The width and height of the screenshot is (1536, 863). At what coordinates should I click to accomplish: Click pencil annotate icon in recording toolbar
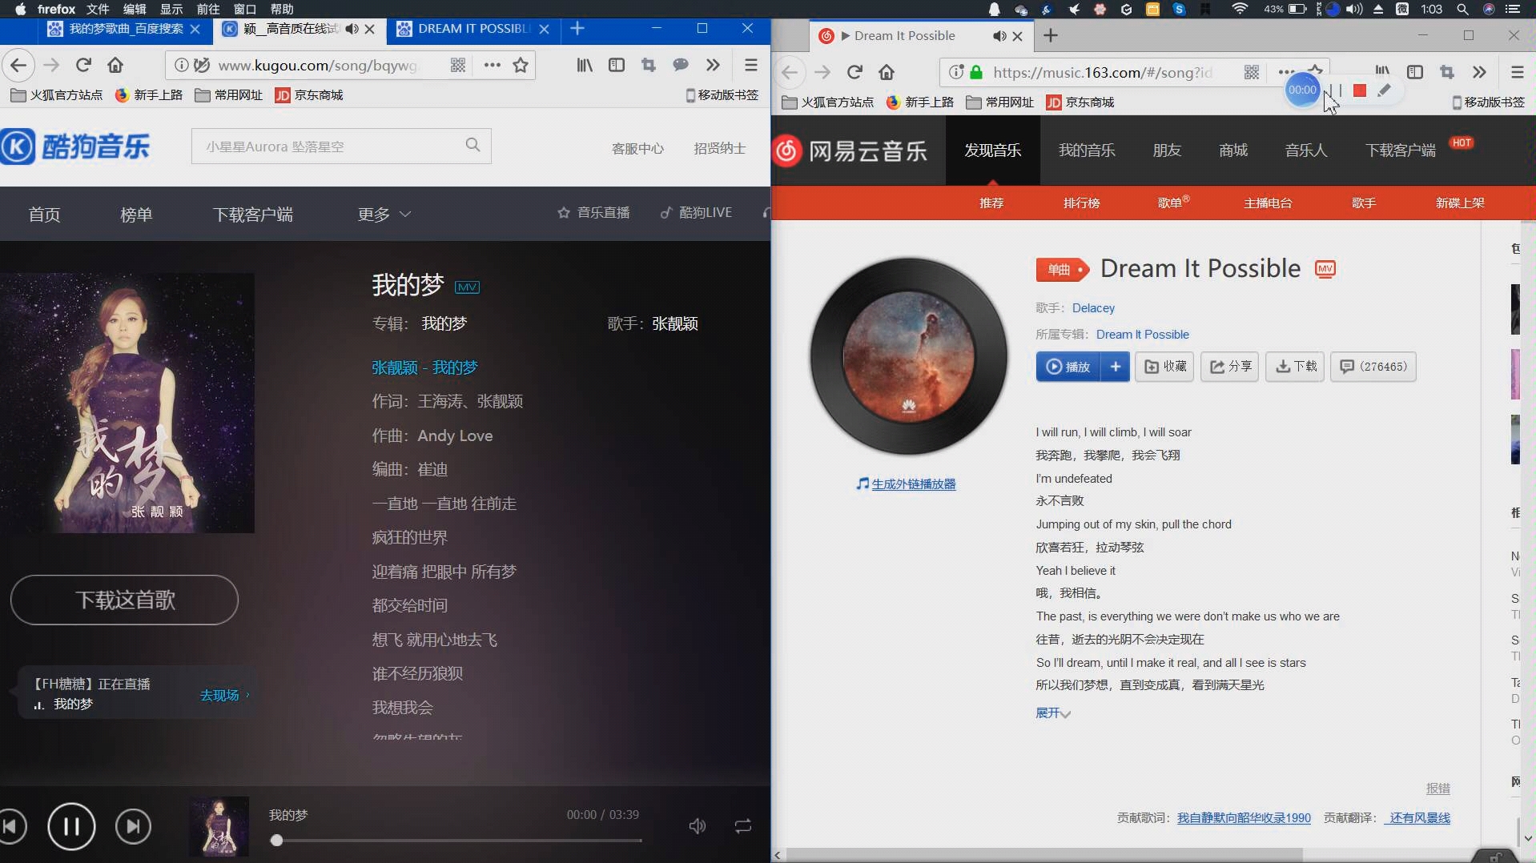click(1384, 90)
